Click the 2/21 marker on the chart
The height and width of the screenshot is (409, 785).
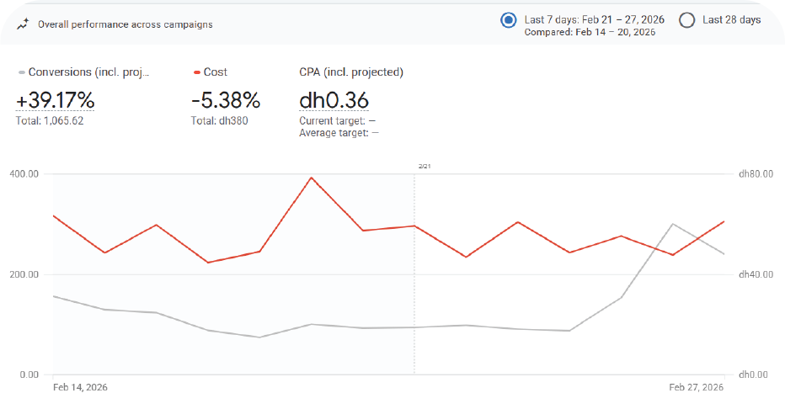(x=424, y=167)
